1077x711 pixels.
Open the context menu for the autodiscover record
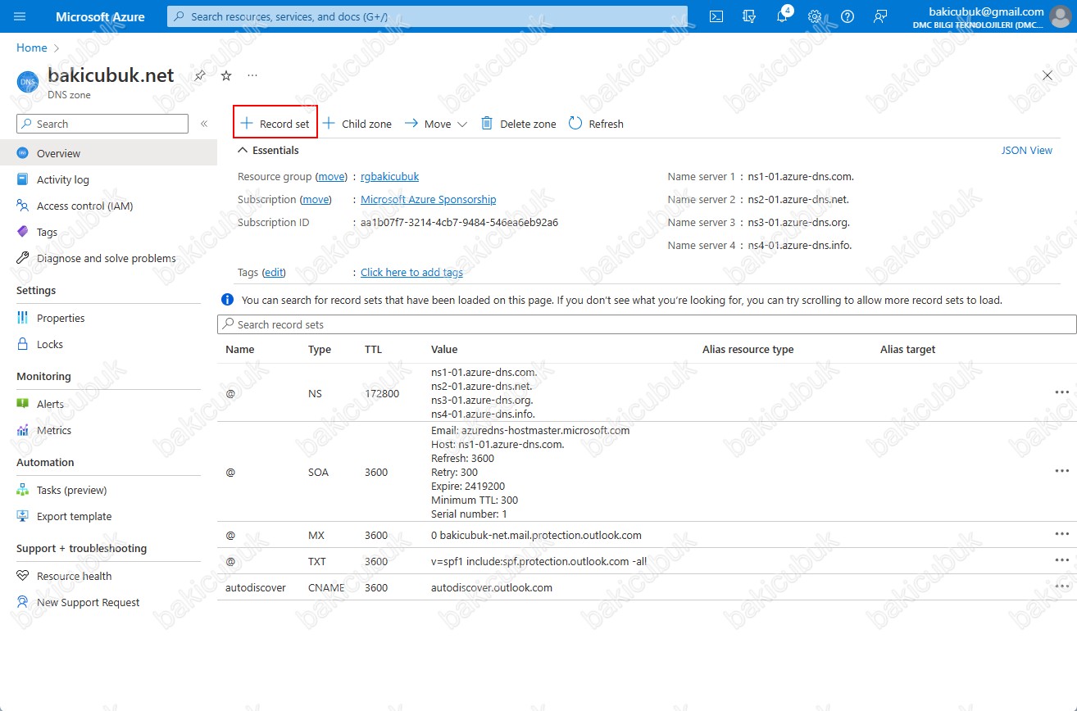(1061, 586)
